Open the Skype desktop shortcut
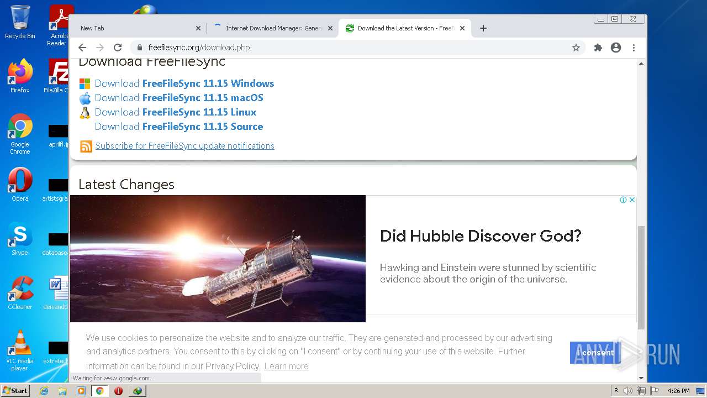The width and height of the screenshot is (707, 398). click(x=20, y=239)
